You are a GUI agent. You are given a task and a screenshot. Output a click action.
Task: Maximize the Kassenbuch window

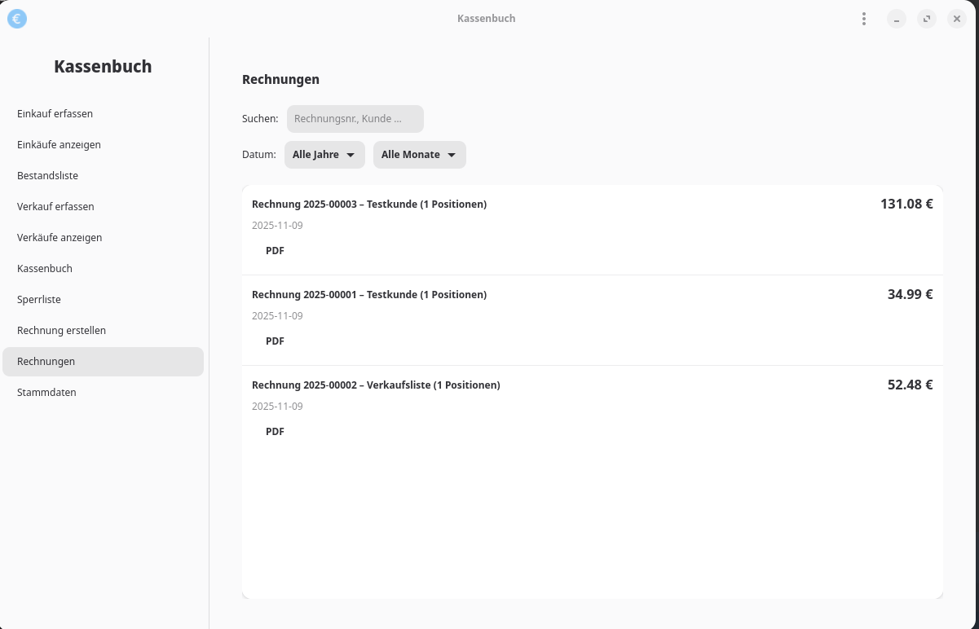(x=927, y=19)
